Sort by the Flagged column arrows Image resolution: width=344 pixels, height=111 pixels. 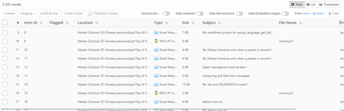pos(67,23)
